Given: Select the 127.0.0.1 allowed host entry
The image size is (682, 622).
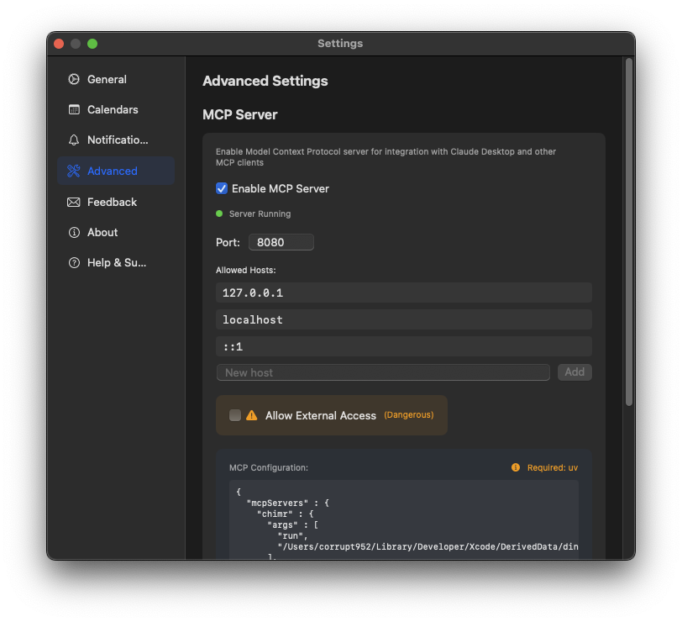Looking at the screenshot, I should tap(404, 292).
